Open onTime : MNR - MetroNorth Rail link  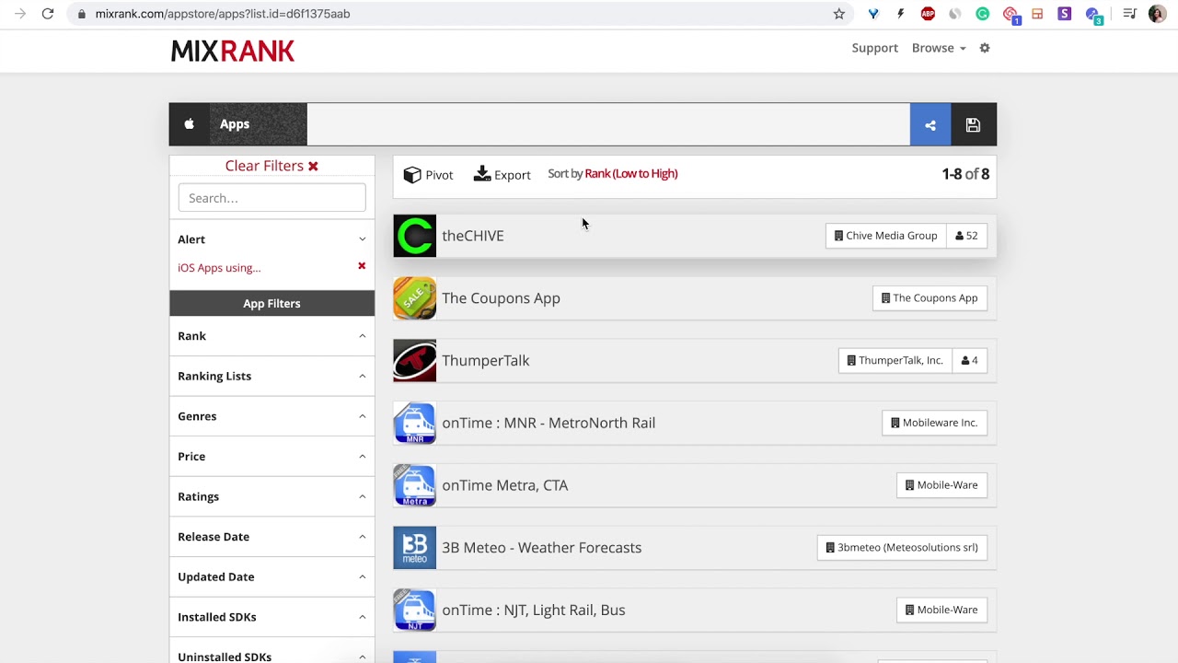coord(549,423)
